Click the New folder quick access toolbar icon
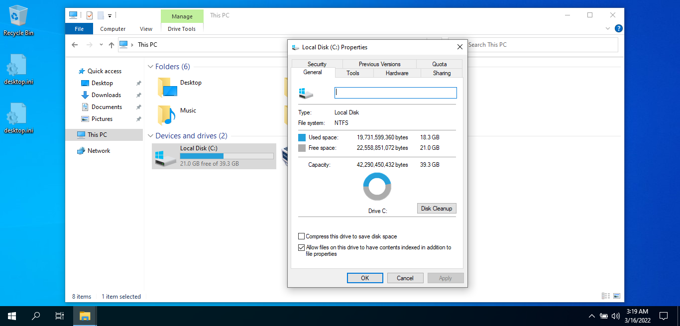The image size is (680, 326). (x=101, y=15)
